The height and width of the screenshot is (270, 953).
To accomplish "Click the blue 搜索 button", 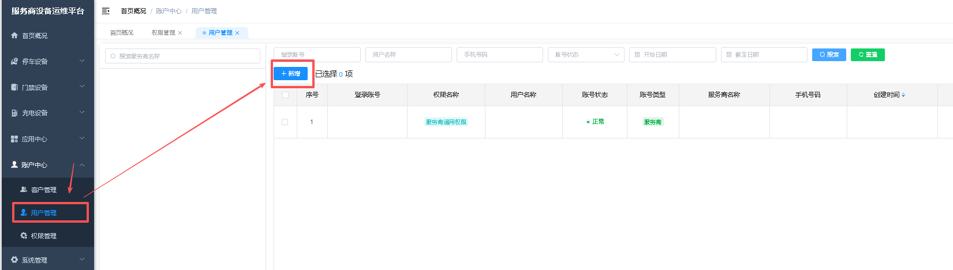I will (829, 55).
